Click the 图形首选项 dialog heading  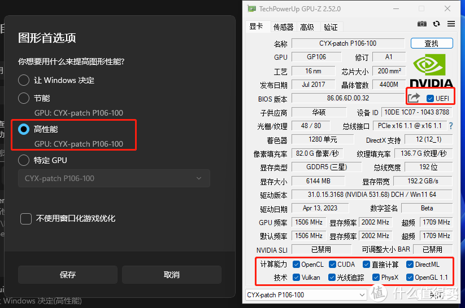(47, 38)
